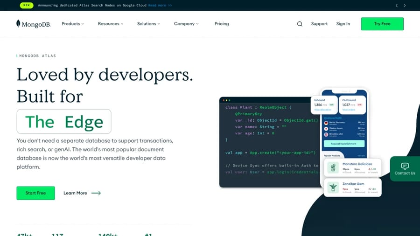Click Sign In
The height and width of the screenshot is (236, 420).
click(343, 23)
